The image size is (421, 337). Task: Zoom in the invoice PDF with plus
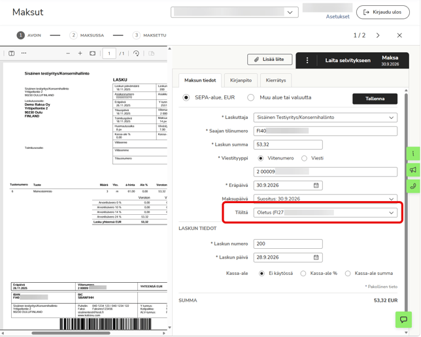point(80,54)
